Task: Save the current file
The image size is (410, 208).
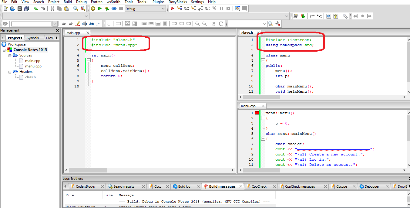Action: pos(20,9)
